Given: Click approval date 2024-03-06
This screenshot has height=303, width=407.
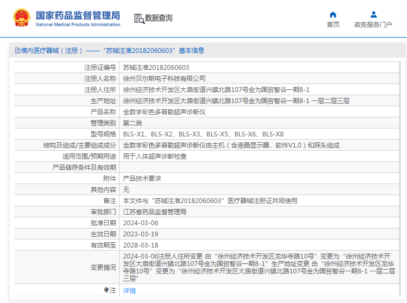Looking at the screenshot, I should [x=140, y=223].
